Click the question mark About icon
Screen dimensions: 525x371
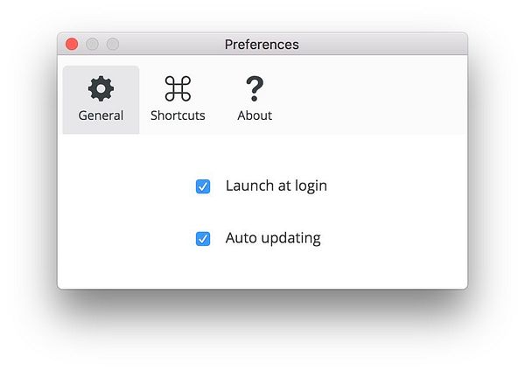click(255, 88)
